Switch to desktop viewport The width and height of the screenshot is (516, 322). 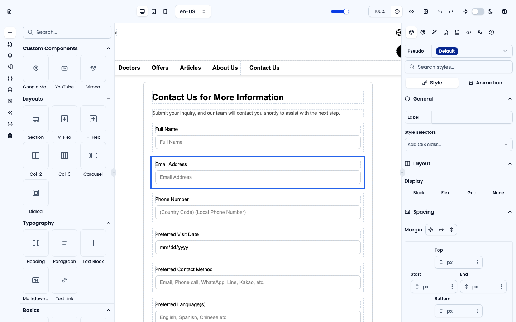pyautogui.click(x=142, y=11)
